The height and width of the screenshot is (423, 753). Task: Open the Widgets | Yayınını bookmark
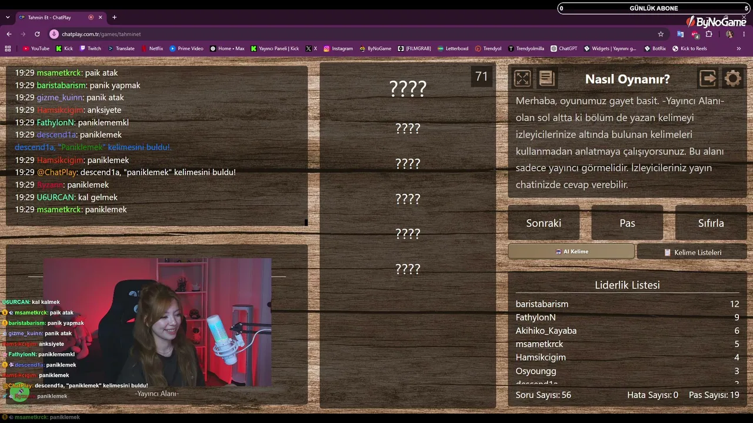tap(610, 49)
